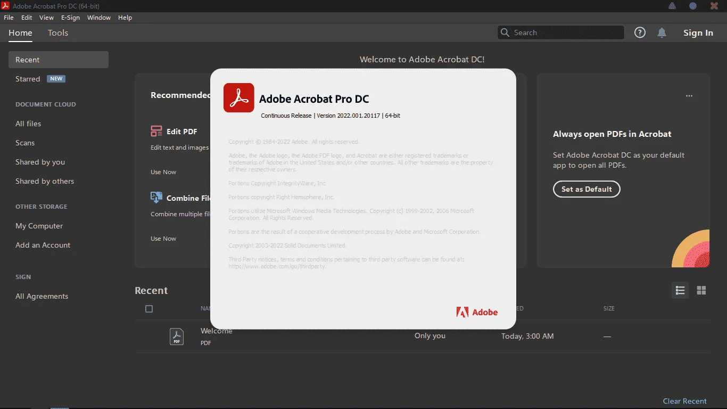Switch to the Home tab

[20, 33]
